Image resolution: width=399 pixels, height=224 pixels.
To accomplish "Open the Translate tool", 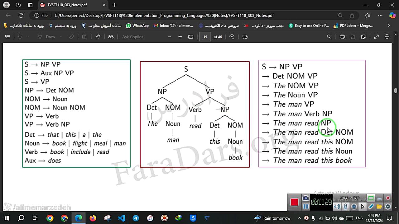I will pos(111,37).
